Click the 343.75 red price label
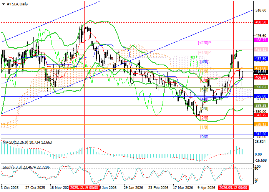Viewport: 269px width, 192px height. click(261, 115)
